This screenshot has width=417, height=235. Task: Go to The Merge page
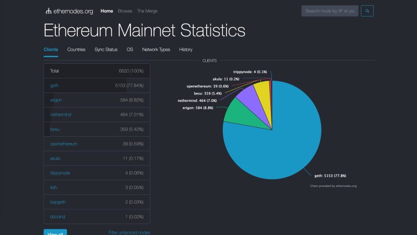pyautogui.click(x=147, y=11)
